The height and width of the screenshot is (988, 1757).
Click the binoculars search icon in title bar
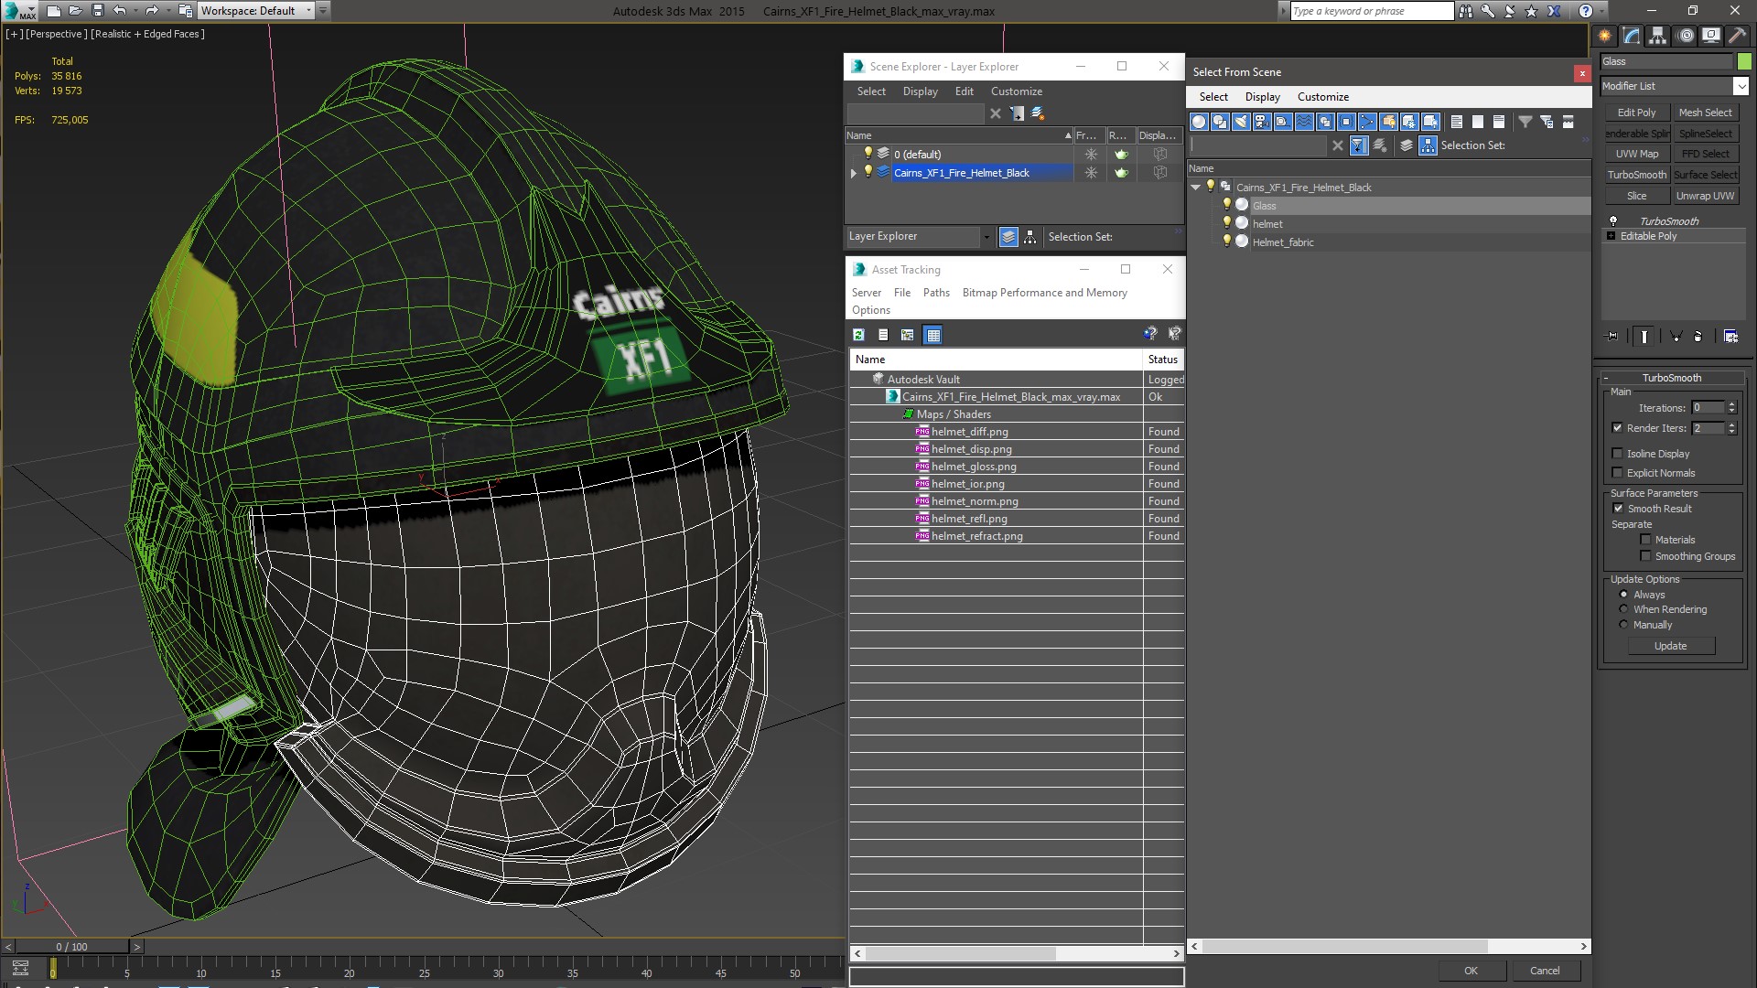point(1466,11)
